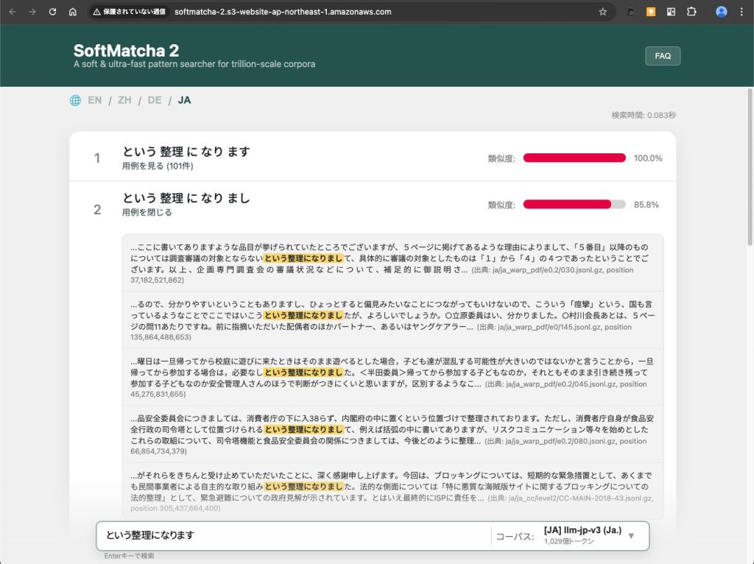
Task: Click example citing 045.jsonl.gz source
Action: [x=392, y=378]
